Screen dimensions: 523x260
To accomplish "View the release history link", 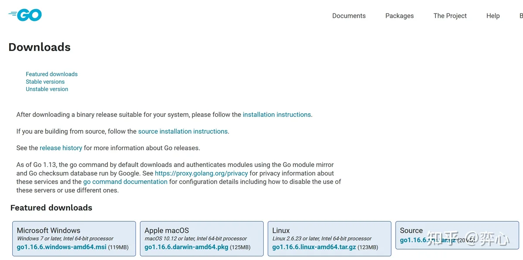I will pyautogui.click(x=61, y=148).
